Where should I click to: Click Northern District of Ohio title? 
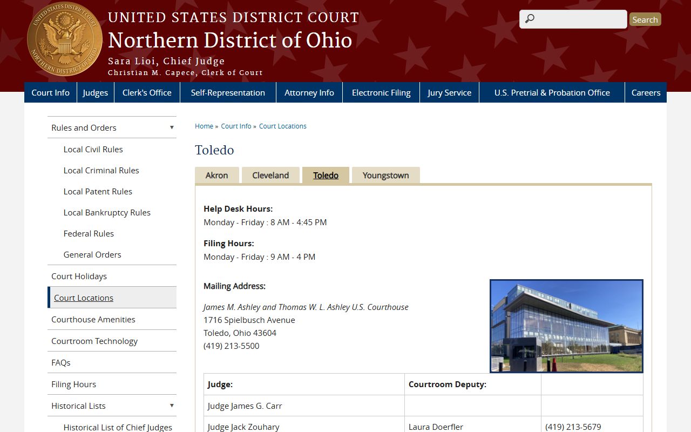(x=230, y=40)
